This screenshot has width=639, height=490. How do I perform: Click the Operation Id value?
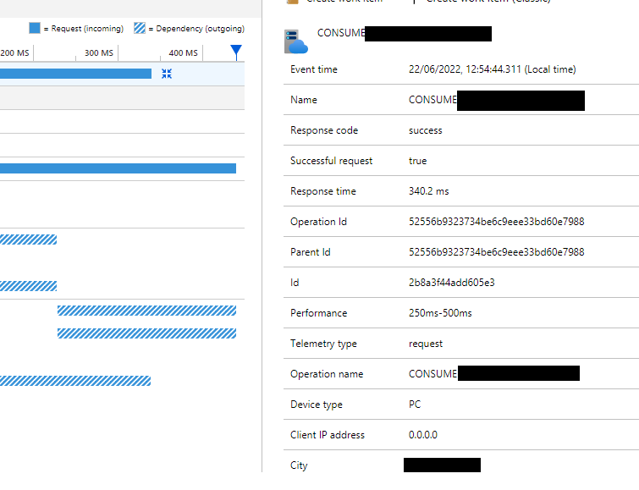pyautogui.click(x=496, y=222)
